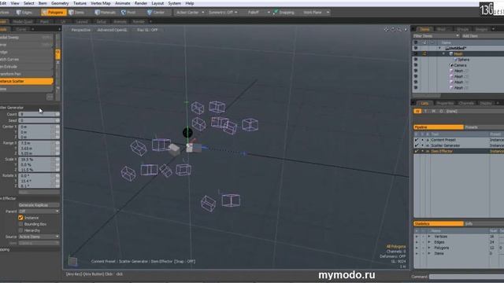Image resolution: width=504 pixels, height=283 pixels.
Task: Enable the Bounding Box checkbox
Action: coord(21,224)
